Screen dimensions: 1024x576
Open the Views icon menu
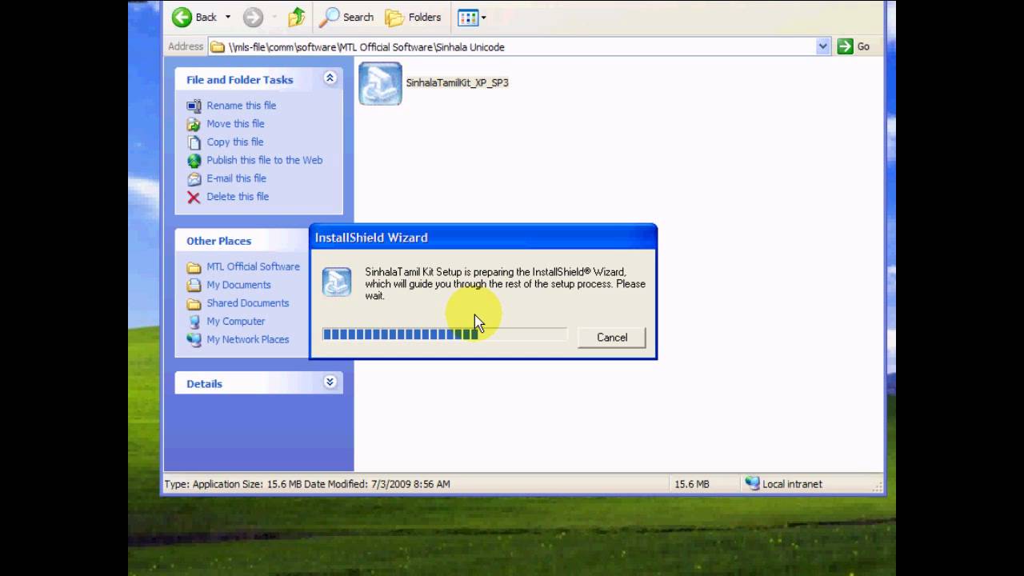pyautogui.click(x=472, y=17)
